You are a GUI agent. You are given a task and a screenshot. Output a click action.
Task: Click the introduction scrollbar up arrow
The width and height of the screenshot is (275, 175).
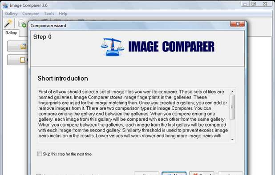(232, 91)
